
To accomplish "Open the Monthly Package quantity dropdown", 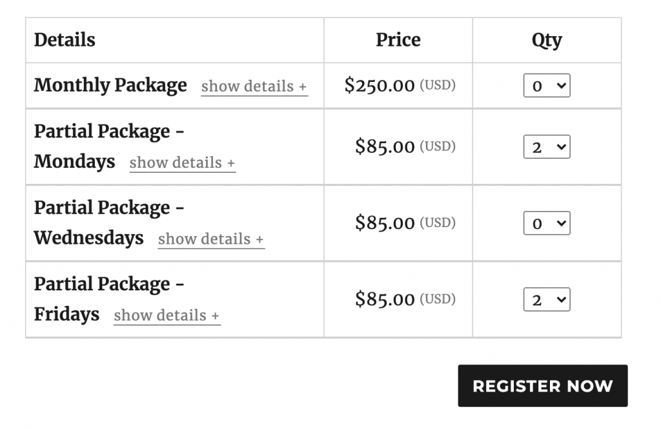I will 547,86.
